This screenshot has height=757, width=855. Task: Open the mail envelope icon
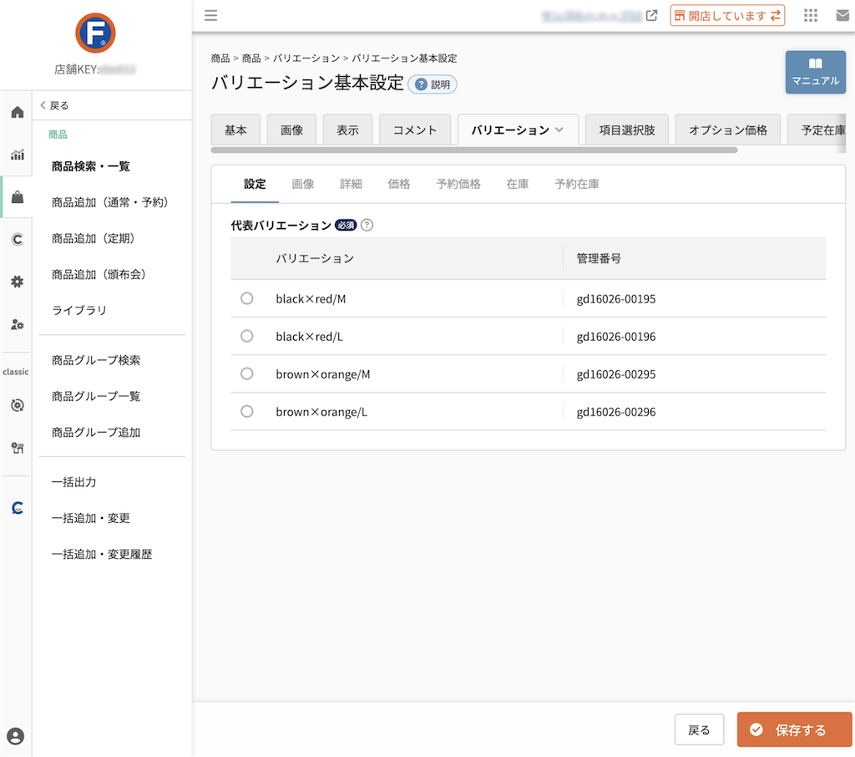pyautogui.click(x=843, y=16)
